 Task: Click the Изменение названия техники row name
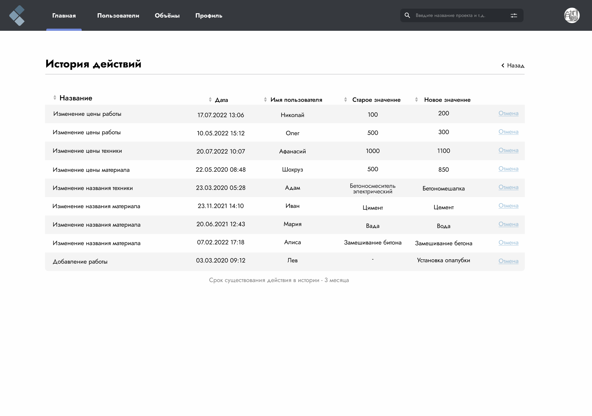pyautogui.click(x=92, y=188)
